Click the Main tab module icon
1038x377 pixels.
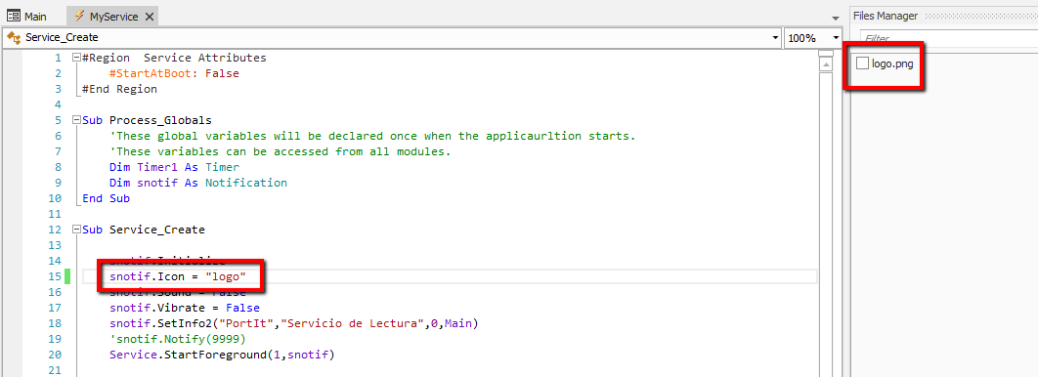(x=14, y=17)
